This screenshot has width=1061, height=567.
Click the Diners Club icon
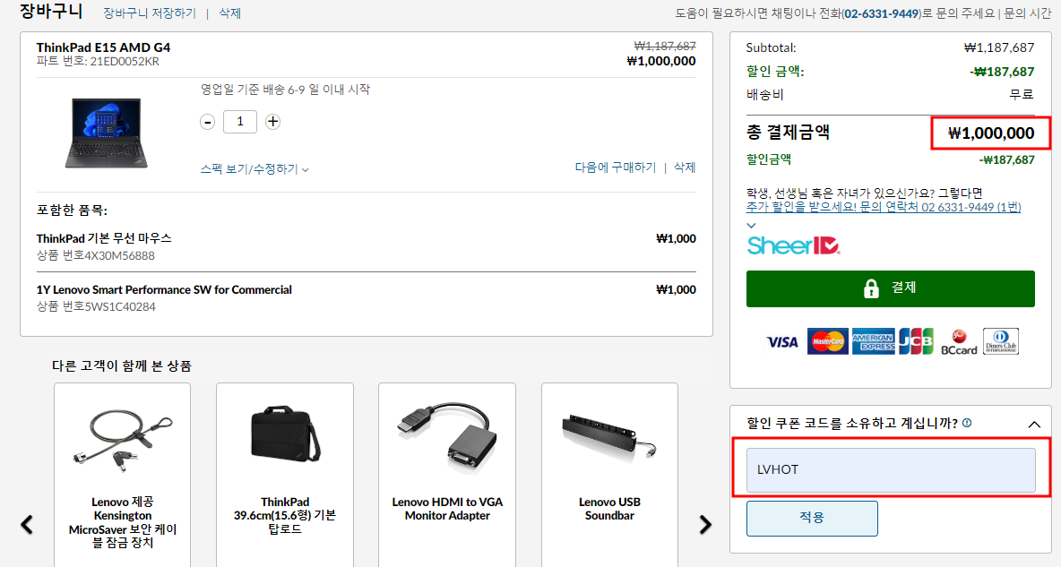click(1001, 341)
